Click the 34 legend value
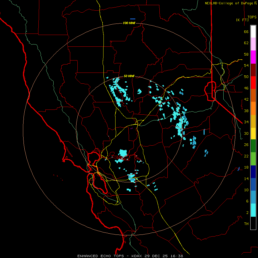Screen dimensions: 258x258 point(246,122)
